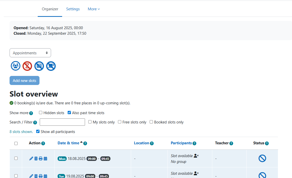Open the Appointments dropdown
Image resolution: width=292 pixels, height=178 pixels.
pyautogui.click(x=30, y=53)
